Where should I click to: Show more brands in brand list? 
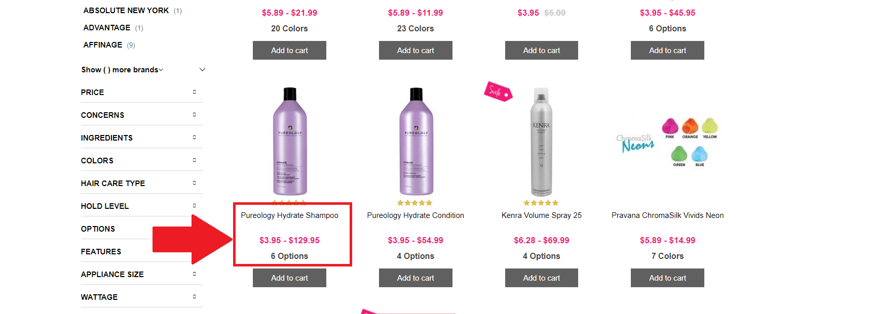[122, 70]
